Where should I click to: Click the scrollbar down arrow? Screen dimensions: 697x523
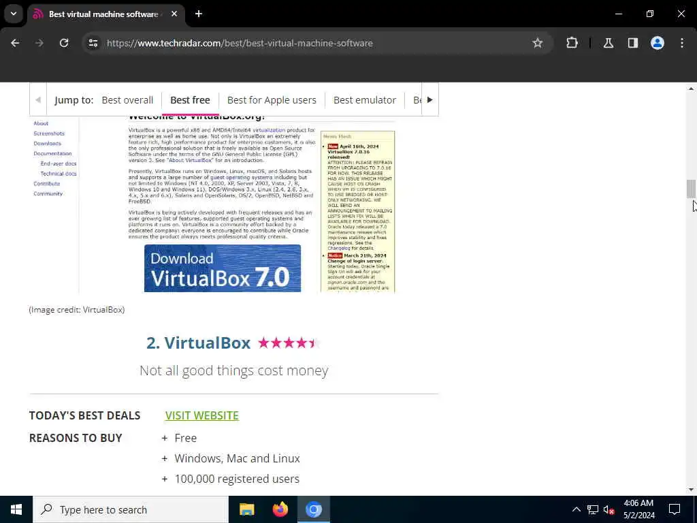pos(691,490)
